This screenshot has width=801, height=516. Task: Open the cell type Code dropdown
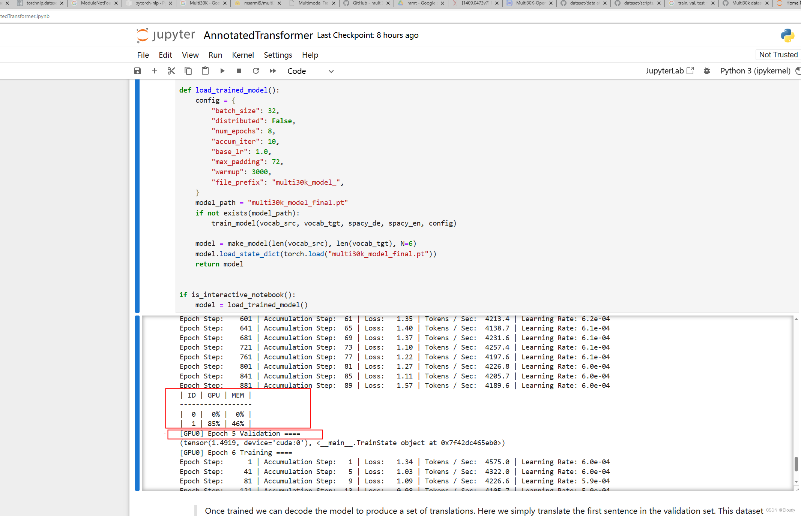(310, 71)
